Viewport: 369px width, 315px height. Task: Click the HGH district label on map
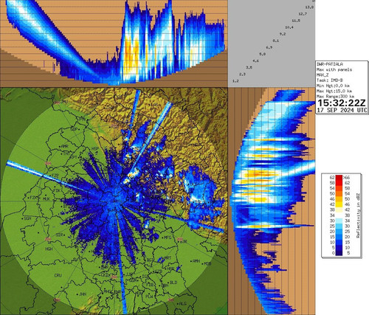[49, 249]
